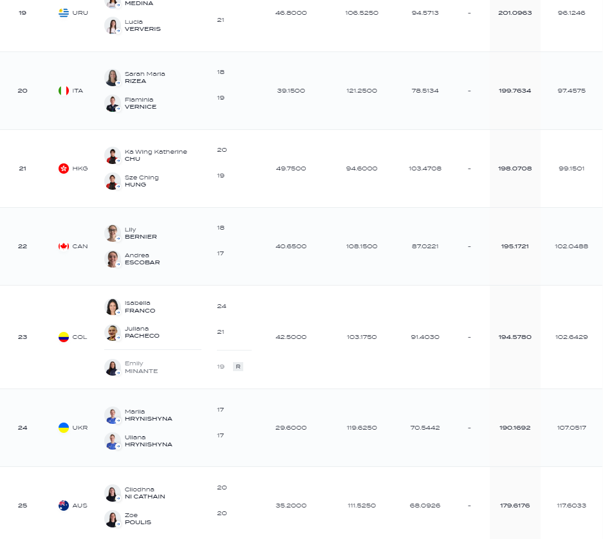Click the Canada flag icon
603x539 pixels.
(64, 246)
